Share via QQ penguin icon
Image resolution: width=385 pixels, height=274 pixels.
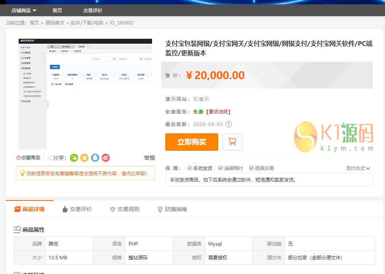click(95, 158)
